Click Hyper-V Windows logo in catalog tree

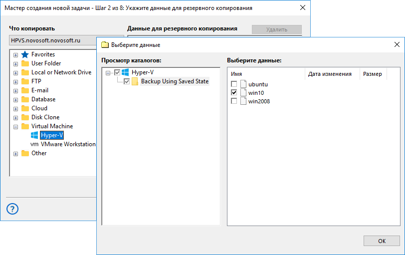125,72
